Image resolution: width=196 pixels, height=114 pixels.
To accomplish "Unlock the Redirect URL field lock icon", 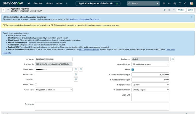I will [x=76, y=74].
